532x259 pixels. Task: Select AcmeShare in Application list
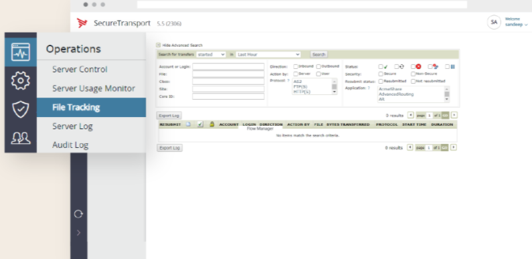point(390,89)
